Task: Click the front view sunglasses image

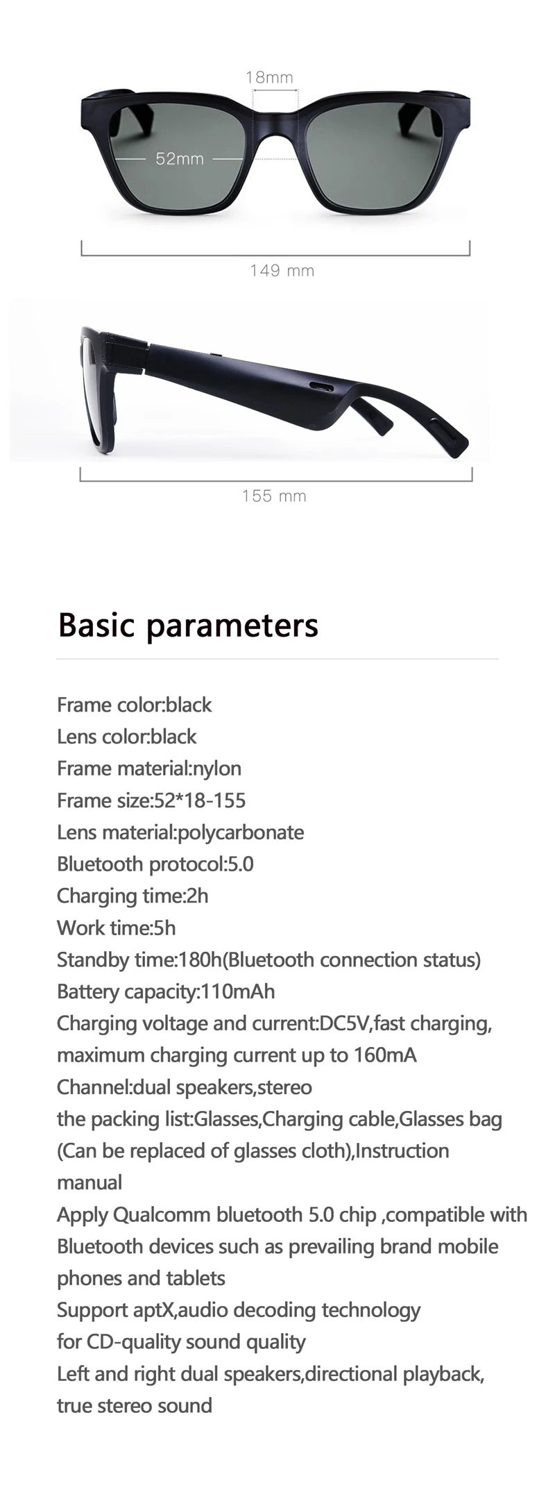Action: pos(276,149)
